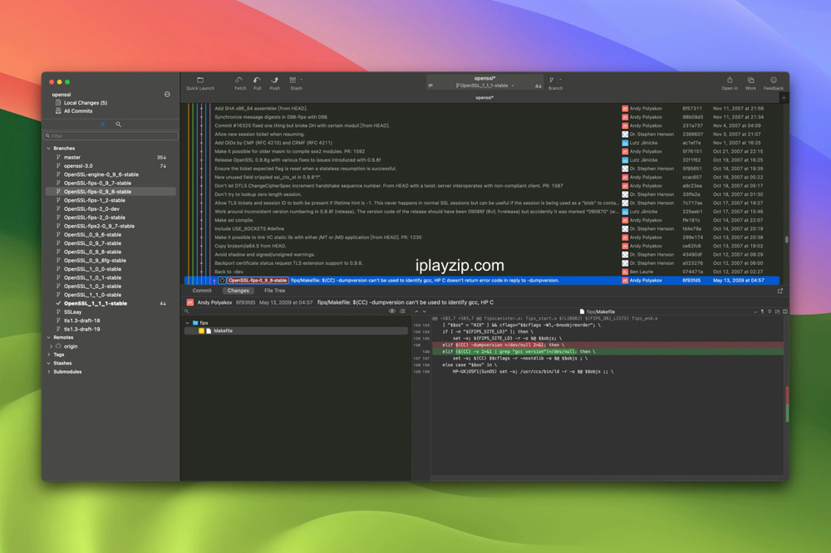Switch to the Changes tab
831x553 pixels.
tap(238, 291)
